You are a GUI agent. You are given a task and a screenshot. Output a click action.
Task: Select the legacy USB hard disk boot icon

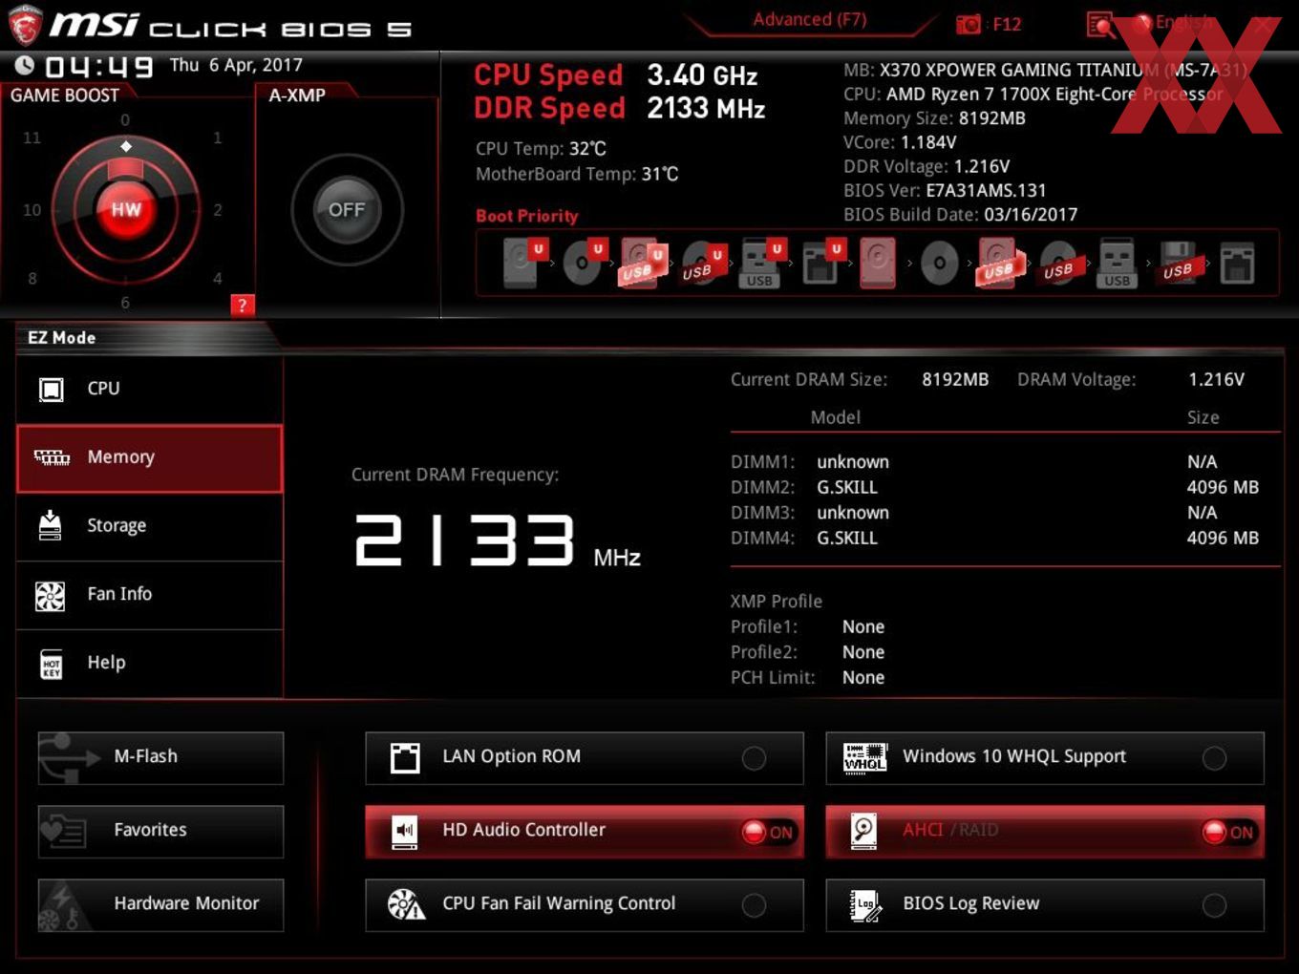tap(998, 263)
